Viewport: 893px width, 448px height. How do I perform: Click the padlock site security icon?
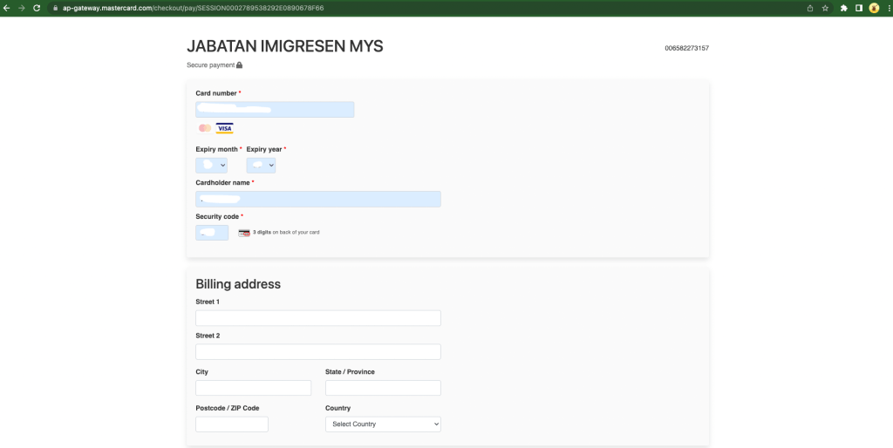55,9
